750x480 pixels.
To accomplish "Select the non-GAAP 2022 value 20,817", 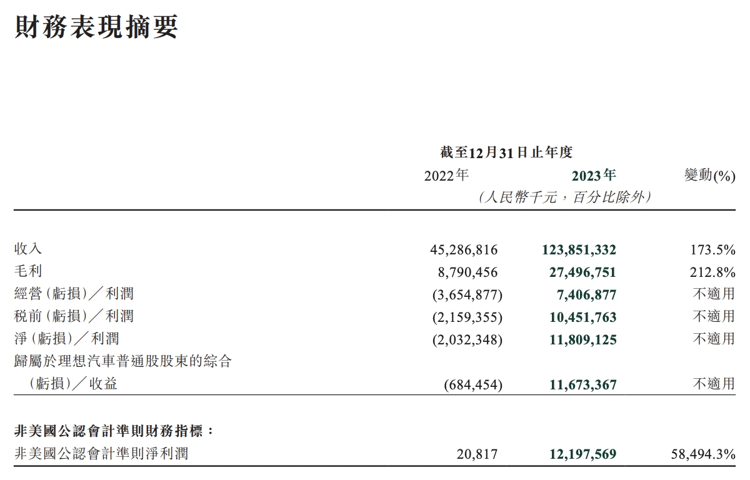I will [477, 455].
